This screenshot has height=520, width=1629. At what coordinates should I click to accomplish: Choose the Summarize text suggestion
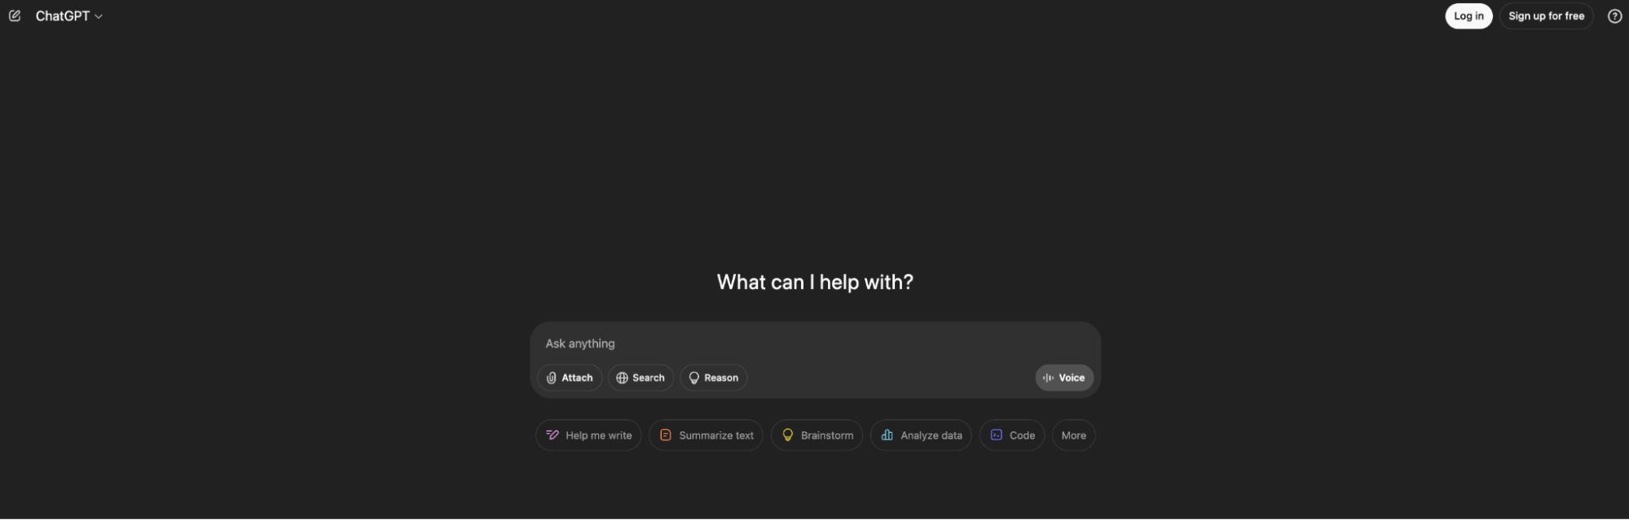706,435
